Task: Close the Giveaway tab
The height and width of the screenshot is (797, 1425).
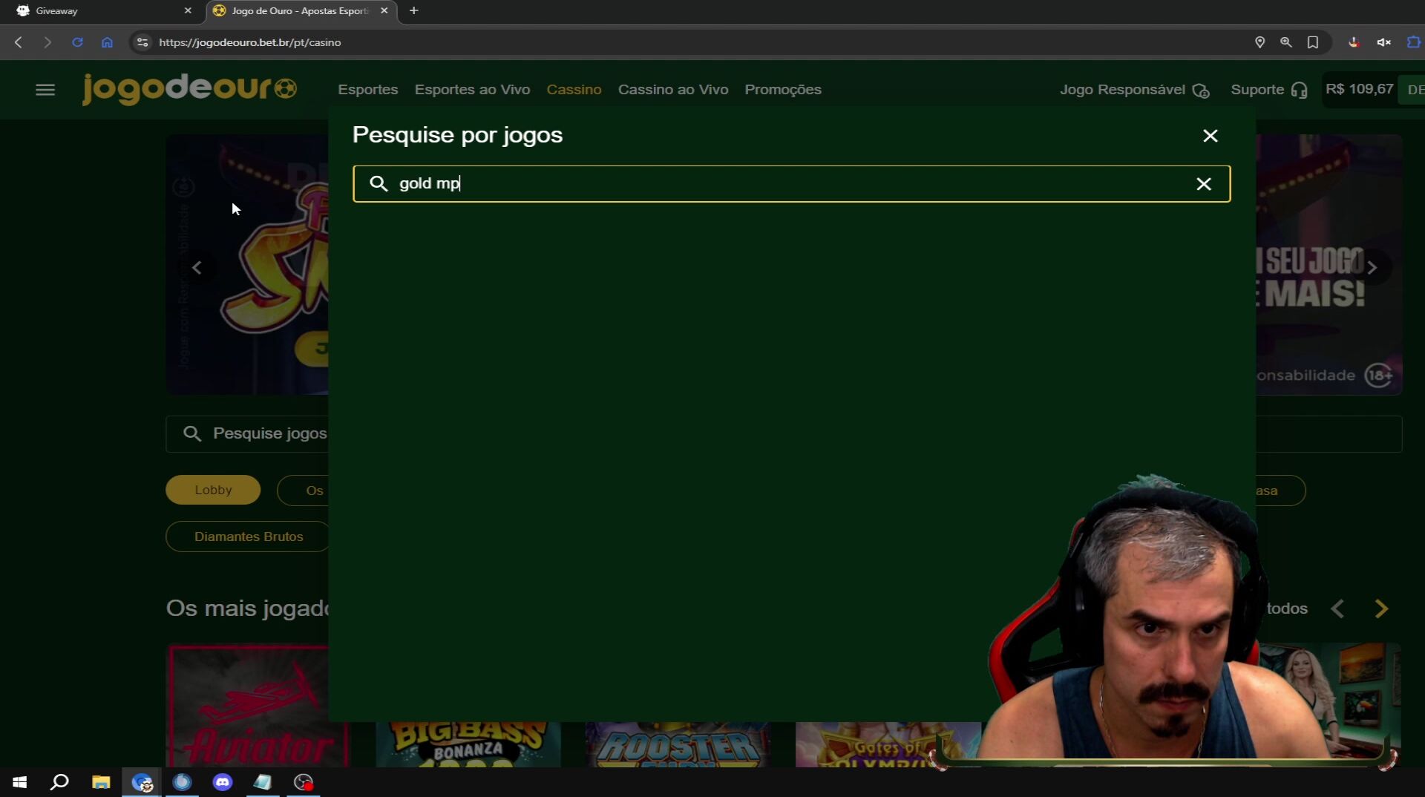Action: pyautogui.click(x=188, y=10)
